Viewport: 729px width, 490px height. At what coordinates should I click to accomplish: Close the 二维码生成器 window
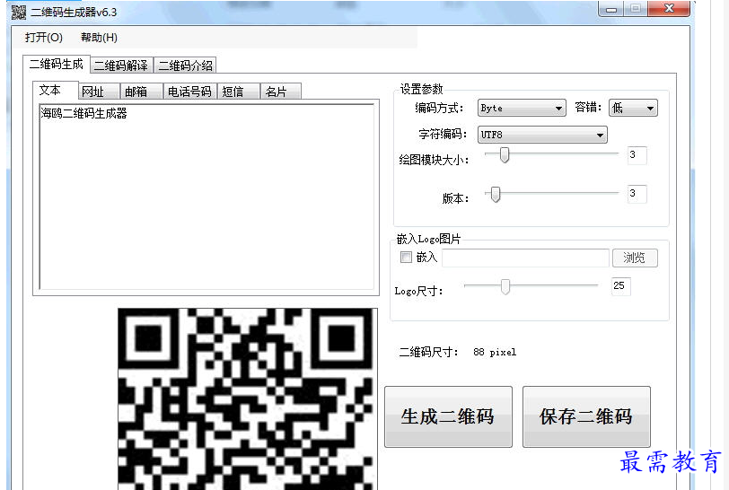(x=669, y=9)
